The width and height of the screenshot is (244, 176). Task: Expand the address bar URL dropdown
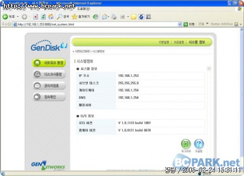pyautogui.click(x=180, y=24)
